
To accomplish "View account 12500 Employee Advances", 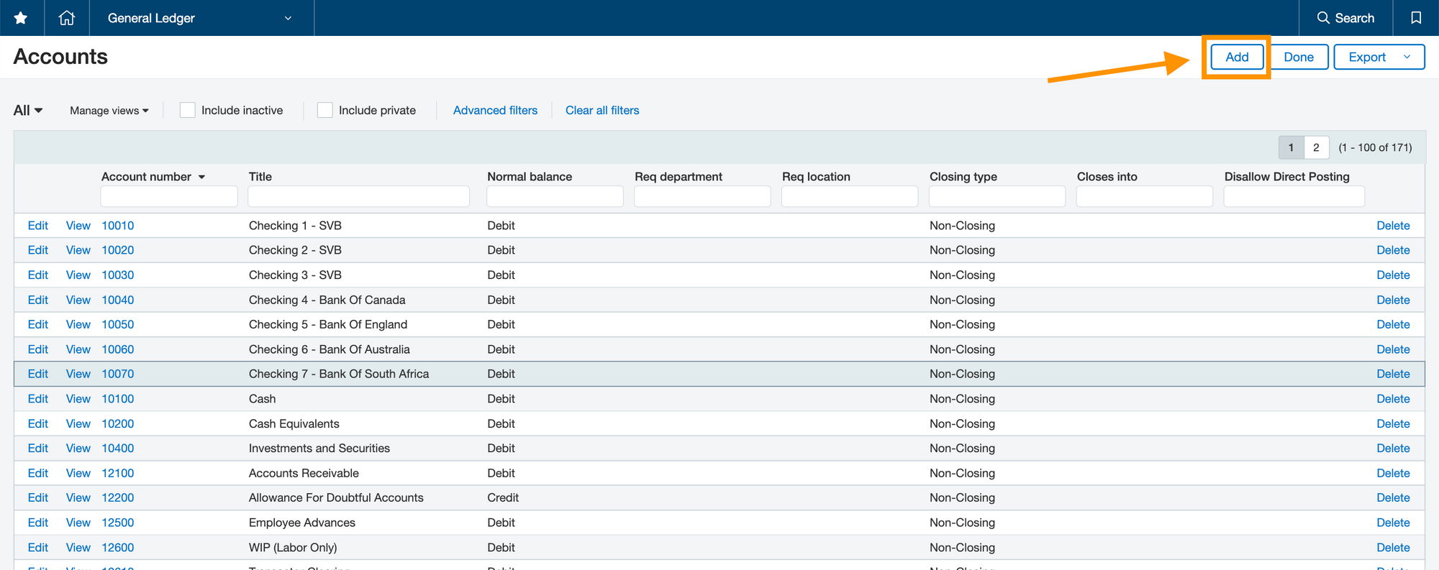I will pos(78,523).
